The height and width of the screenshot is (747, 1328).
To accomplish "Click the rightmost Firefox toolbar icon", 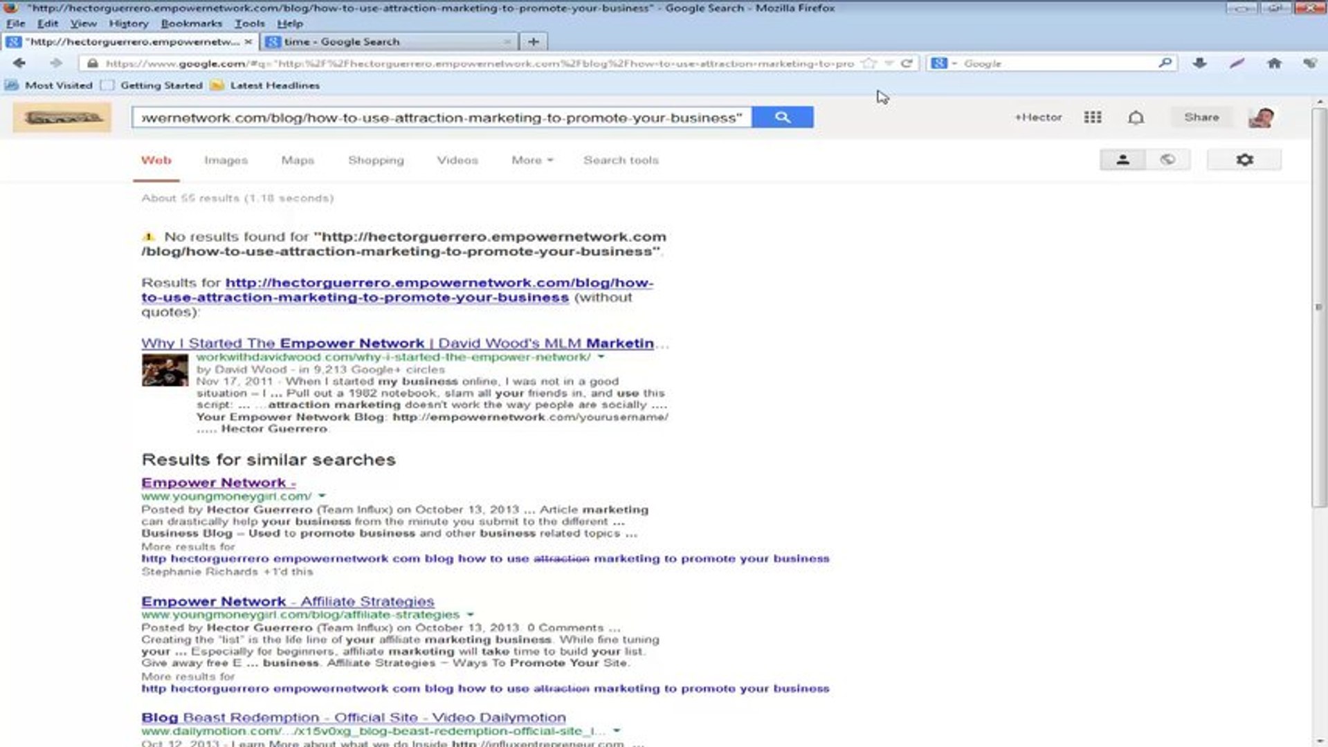I will click(x=1310, y=63).
